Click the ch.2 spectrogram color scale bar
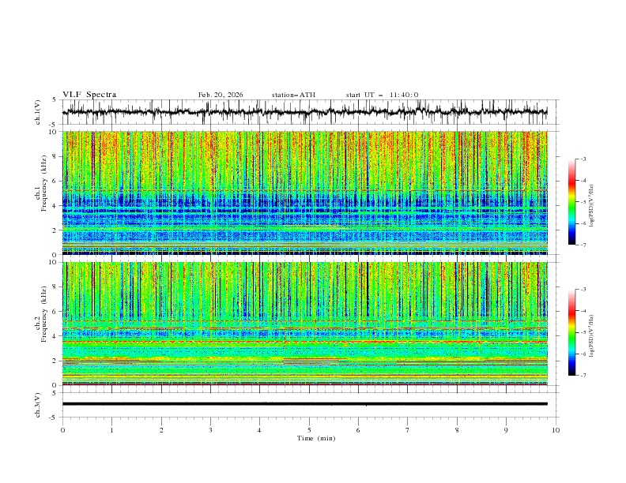The width and height of the screenshot is (626, 483). click(x=571, y=332)
